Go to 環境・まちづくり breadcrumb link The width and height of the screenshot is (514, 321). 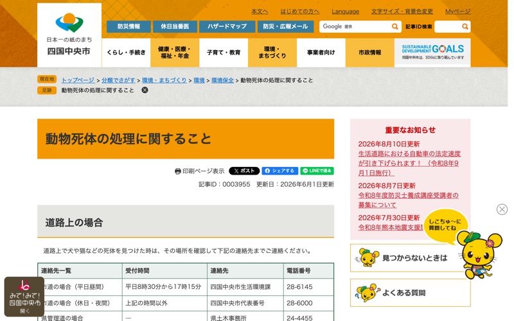pos(164,80)
